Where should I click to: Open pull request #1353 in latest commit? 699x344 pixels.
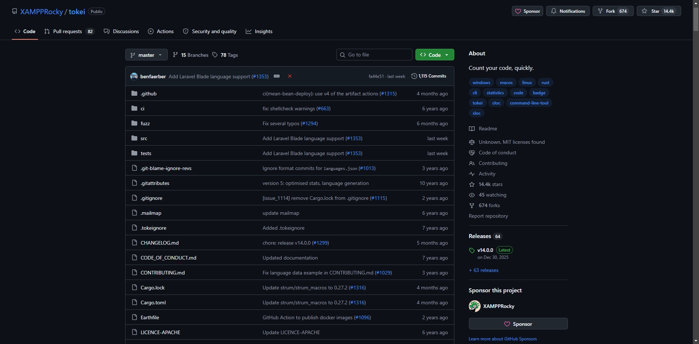[x=260, y=76]
